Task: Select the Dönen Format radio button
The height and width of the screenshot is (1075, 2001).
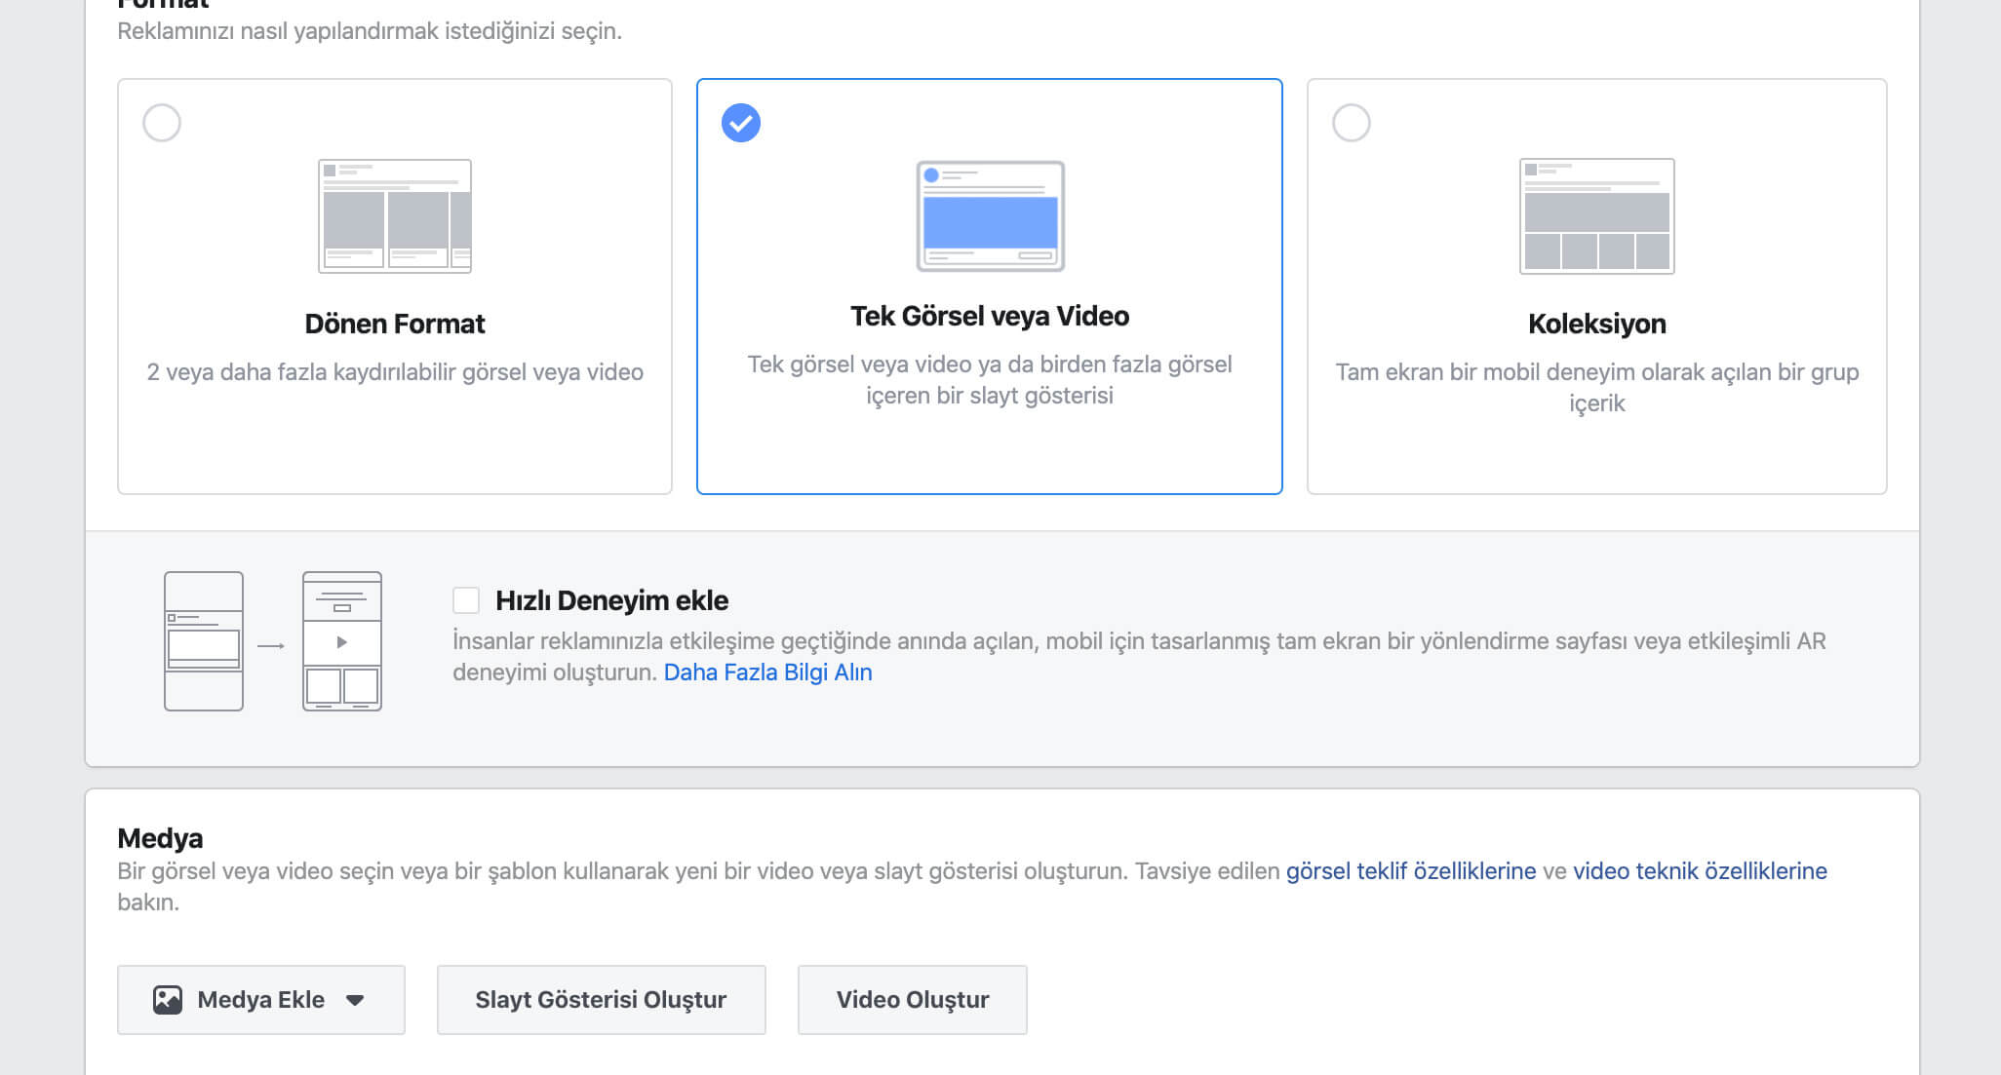Action: 162,123
